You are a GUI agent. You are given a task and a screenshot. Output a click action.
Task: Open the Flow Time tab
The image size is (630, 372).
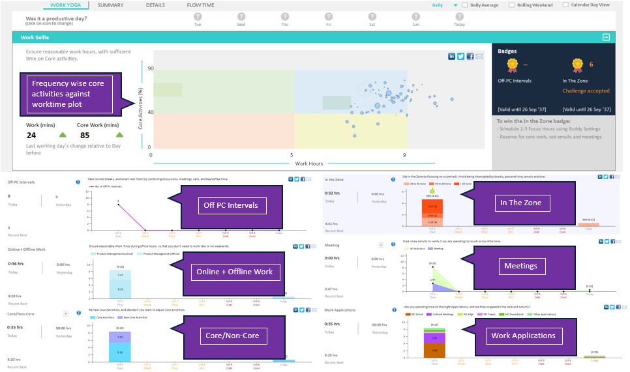200,5
